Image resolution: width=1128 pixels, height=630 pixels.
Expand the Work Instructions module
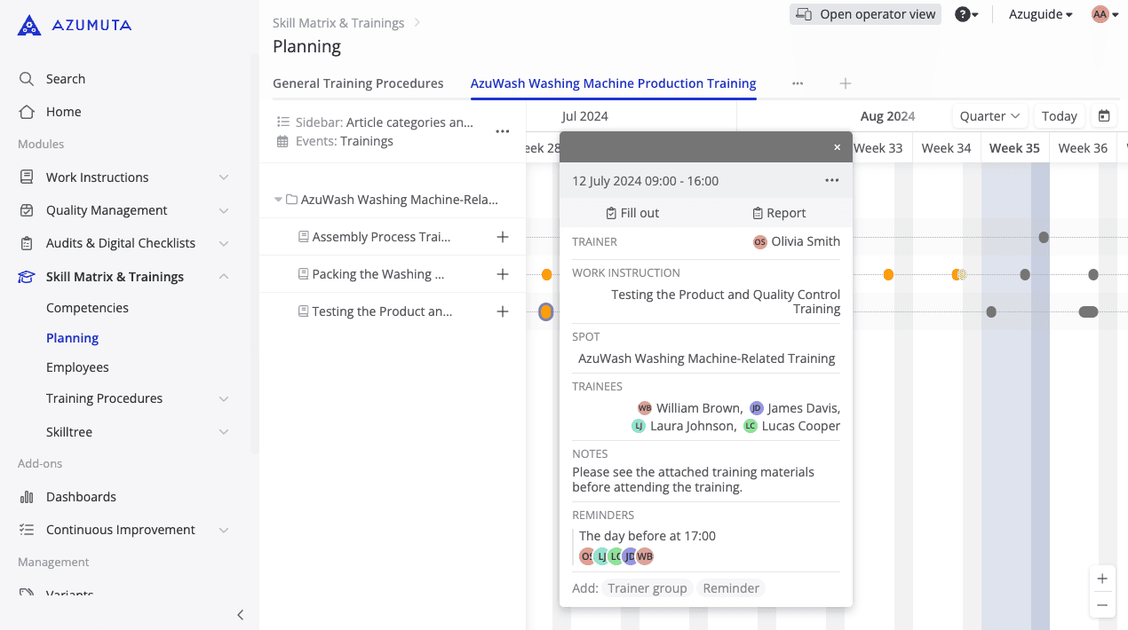(x=224, y=177)
